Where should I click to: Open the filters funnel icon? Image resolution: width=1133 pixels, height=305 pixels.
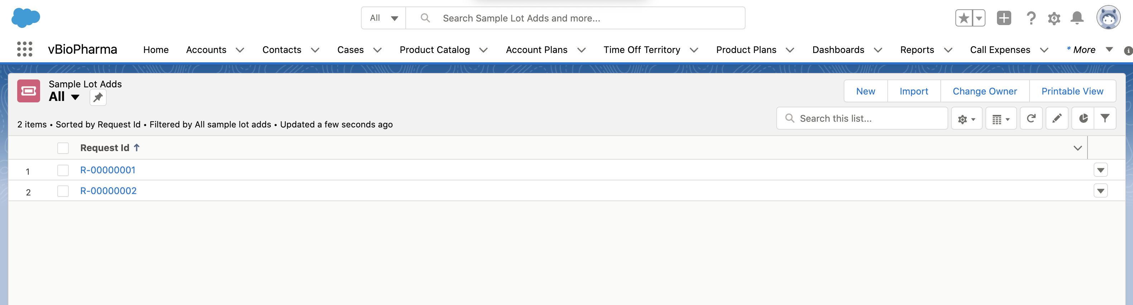pyautogui.click(x=1104, y=118)
